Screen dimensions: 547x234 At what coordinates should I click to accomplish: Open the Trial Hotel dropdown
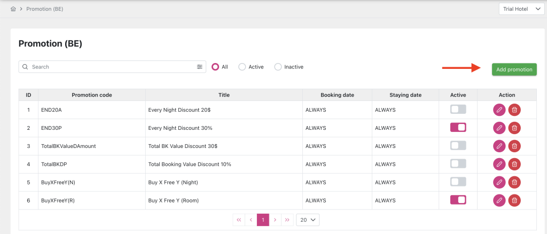coord(521,9)
